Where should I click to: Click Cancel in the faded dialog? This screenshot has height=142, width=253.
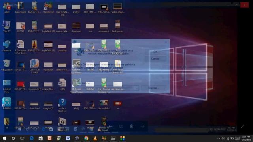click(x=155, y=59)
